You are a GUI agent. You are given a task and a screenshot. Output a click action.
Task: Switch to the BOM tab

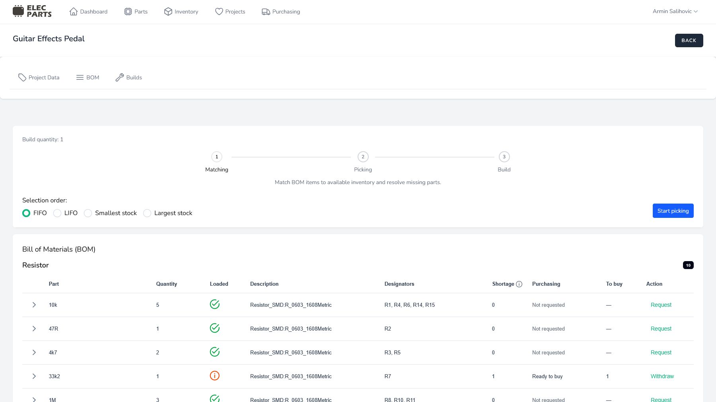(88, 77)
